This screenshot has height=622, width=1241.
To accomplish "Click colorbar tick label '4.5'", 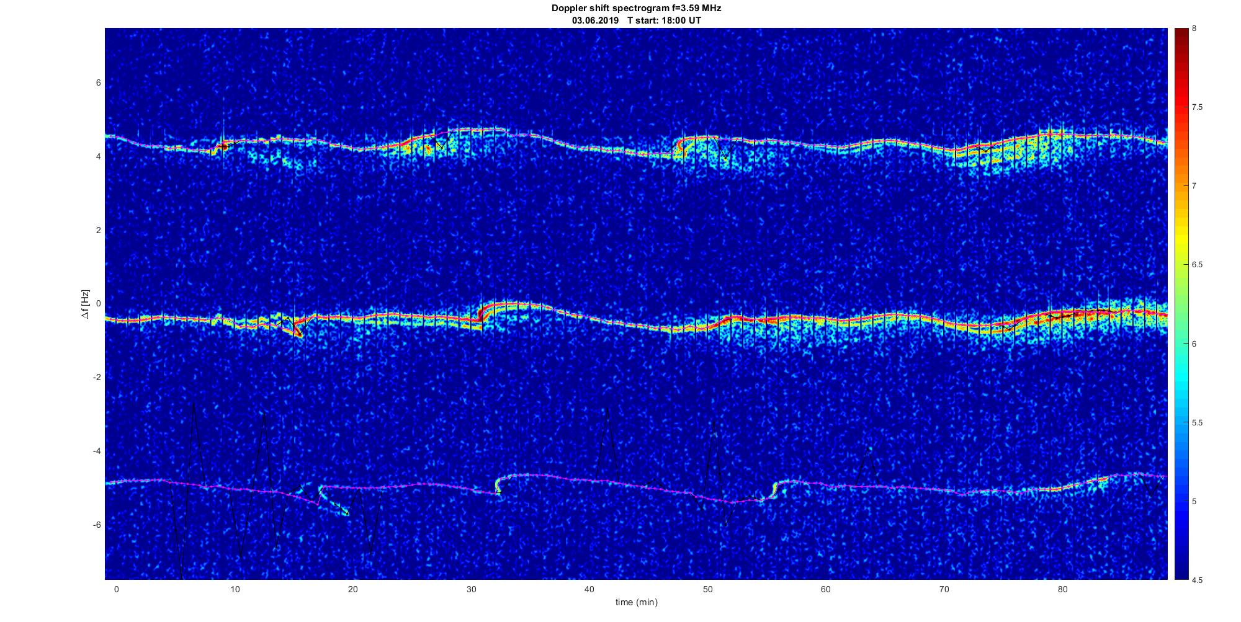I will [1197, 580].
